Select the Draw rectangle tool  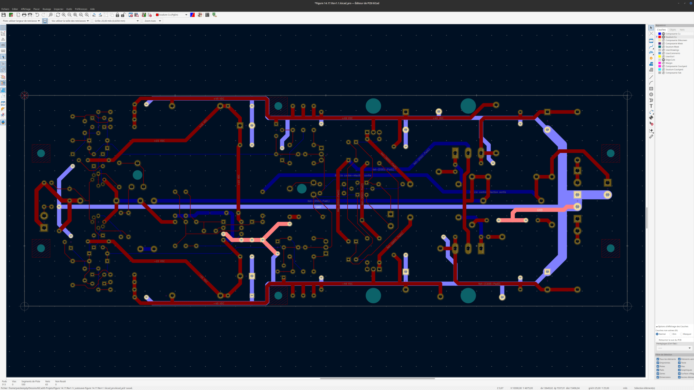(651, 89)
